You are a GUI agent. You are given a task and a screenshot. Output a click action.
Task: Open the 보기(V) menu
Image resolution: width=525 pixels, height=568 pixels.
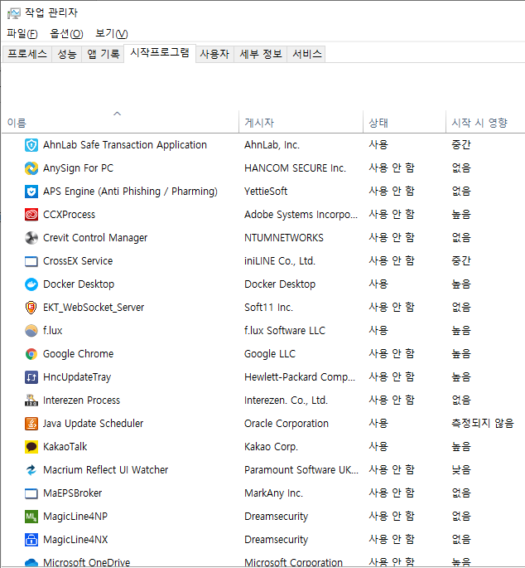tap(112, 34)
